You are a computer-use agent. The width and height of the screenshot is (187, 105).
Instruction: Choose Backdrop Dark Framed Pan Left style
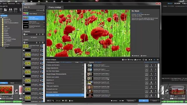pyautogui.click(x=122, y=83)
